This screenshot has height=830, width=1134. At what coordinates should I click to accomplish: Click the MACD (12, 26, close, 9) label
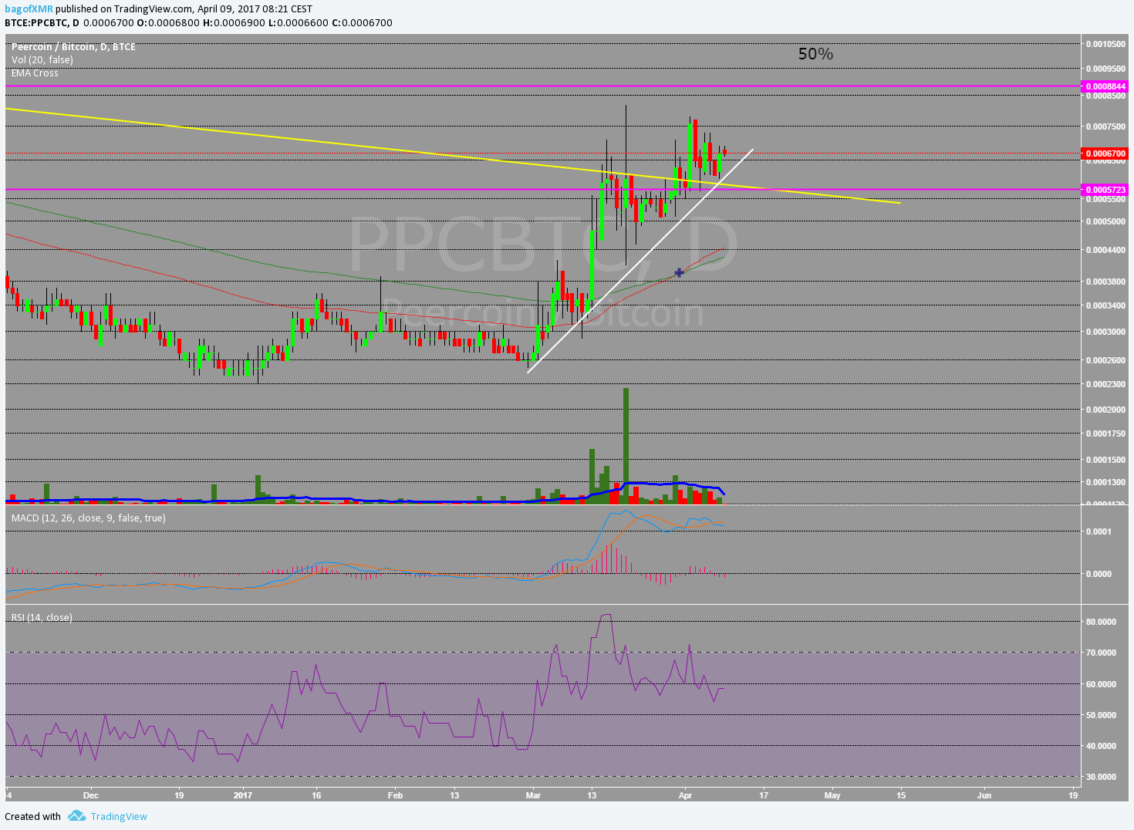tap(88, 518)
